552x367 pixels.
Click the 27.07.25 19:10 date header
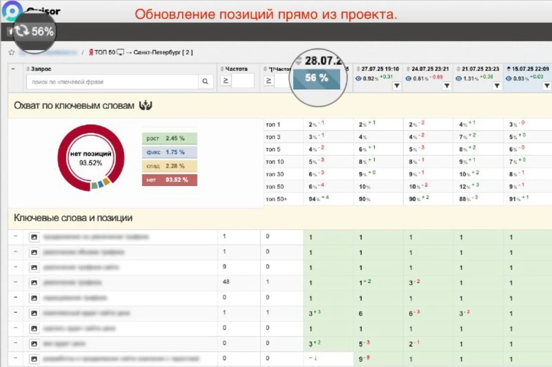point(380,69)
